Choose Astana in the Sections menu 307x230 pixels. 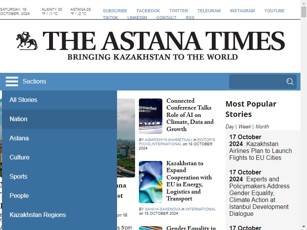pyautogui.click(x=59, y=138)
